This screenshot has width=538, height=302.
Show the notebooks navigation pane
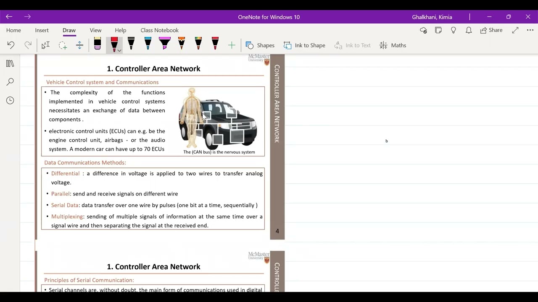10,63
